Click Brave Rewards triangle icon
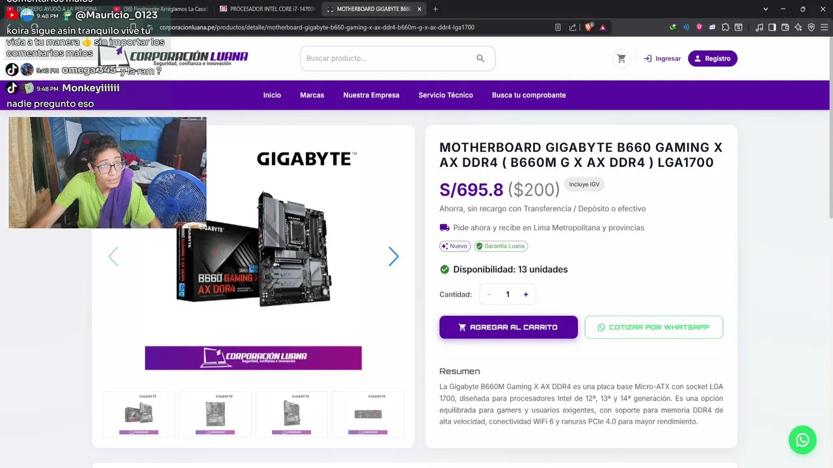Viewport: 833px width, 468px height. (x=603, y=27)
